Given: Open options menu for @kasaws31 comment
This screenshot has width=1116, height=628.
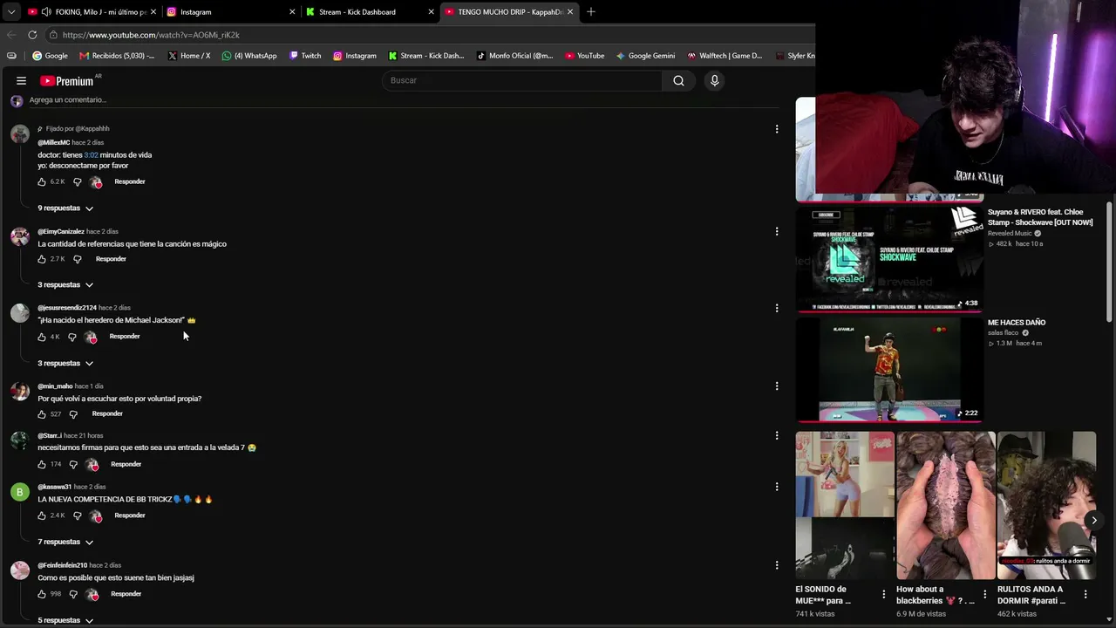Looking at the screenshot, I should tap(777, 487).
